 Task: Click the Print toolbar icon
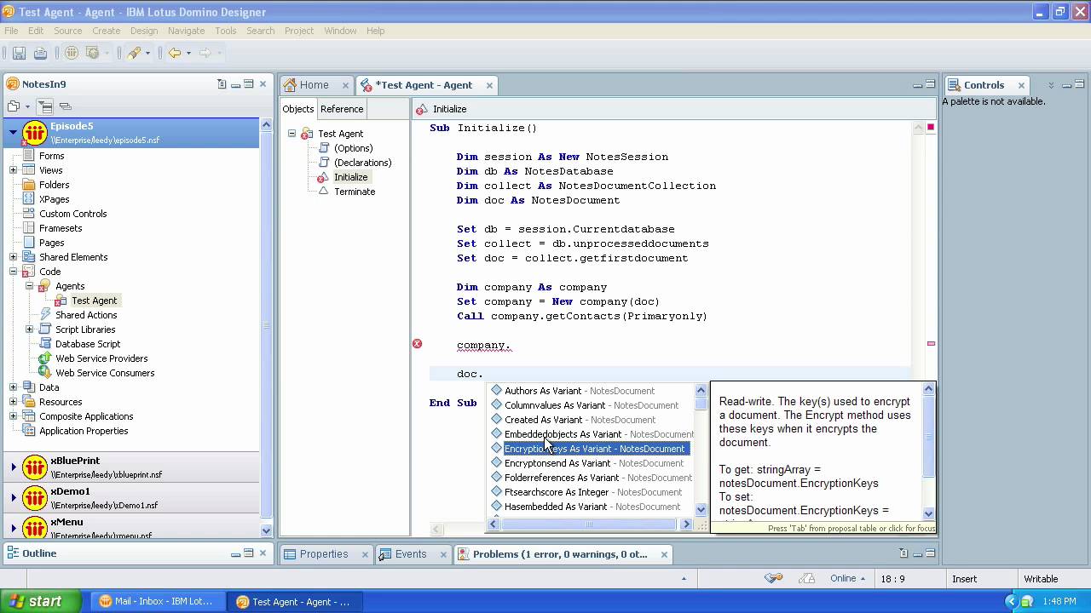40,53
